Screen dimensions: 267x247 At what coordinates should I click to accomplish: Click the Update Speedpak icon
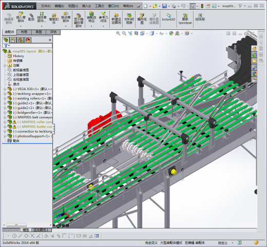[x=185, y=19]
